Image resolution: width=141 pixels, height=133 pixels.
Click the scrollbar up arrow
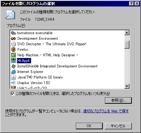point(127,33)
